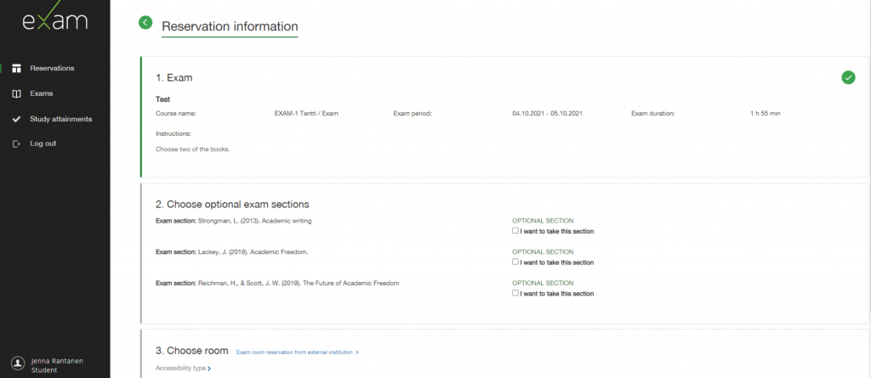Expand the Accessibility type options
This screenshot has height=378, width=871.
[x=183, y=369]
